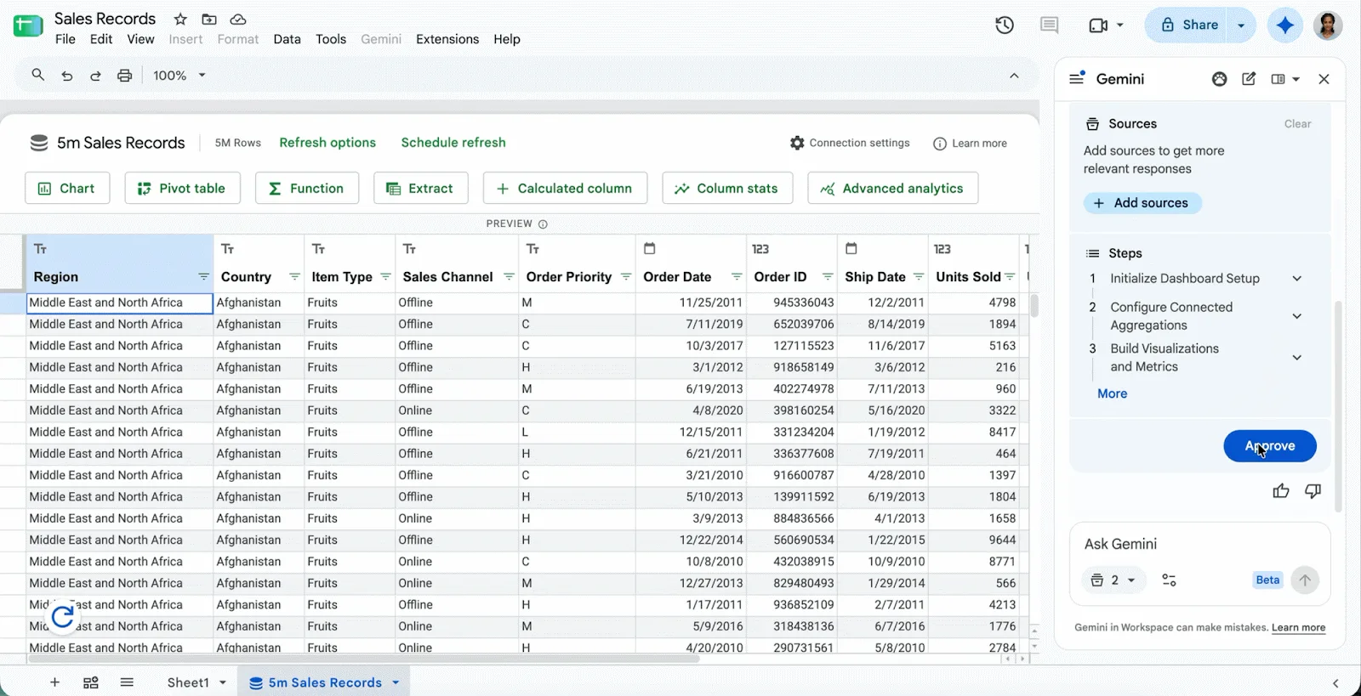Open the Extensions menu
This screenshot has height=696, width=1361.
coord(447,39)
